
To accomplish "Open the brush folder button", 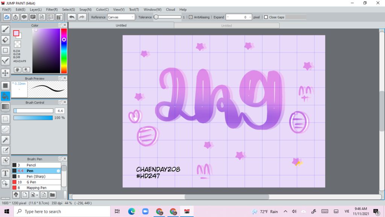I will pos(52,195).
